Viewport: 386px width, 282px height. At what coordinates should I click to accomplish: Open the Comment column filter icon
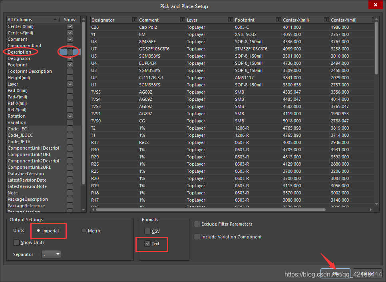tap(183, 20)
